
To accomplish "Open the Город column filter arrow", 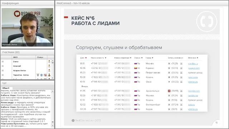I will click(152, 58).
